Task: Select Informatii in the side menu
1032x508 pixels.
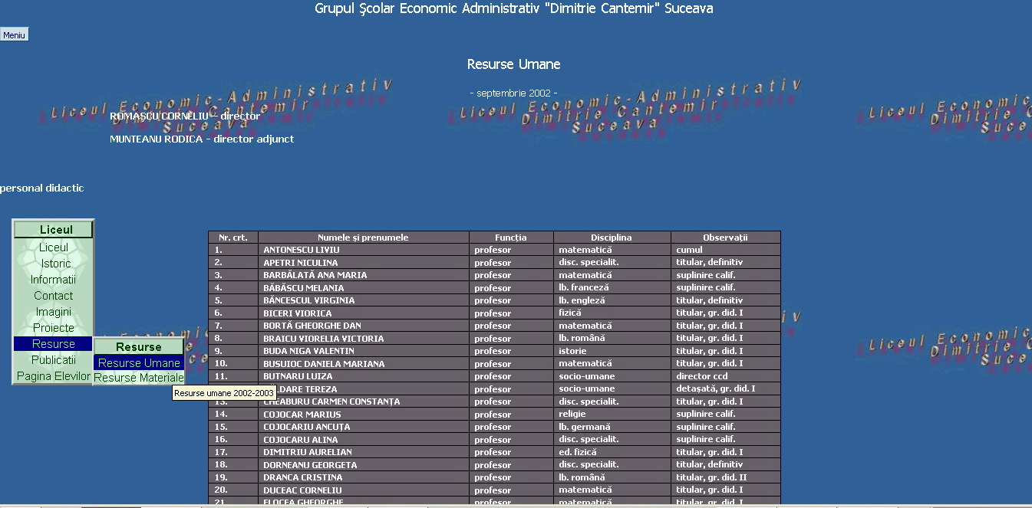Action: pos(54,280)
